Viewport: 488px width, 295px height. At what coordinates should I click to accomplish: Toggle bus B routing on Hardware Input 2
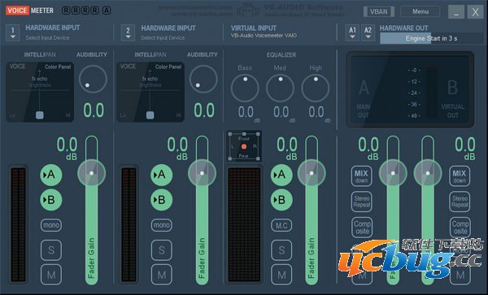[x=162, y=200]
